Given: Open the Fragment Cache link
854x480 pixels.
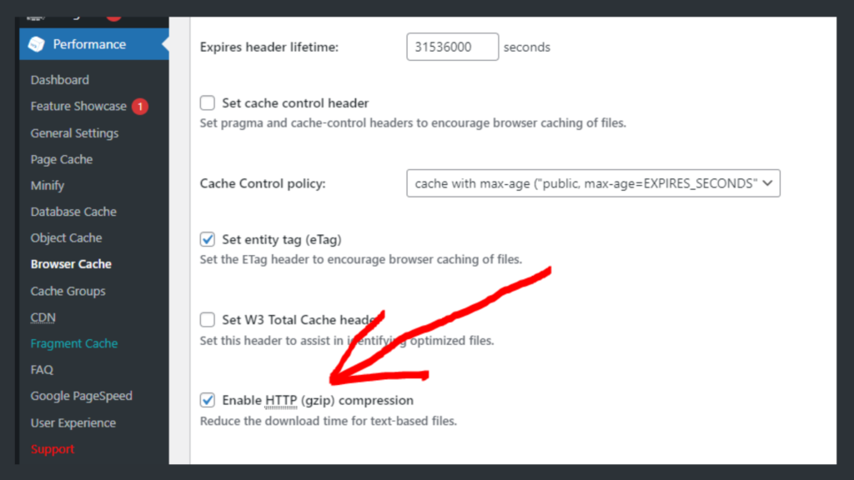Looking at the screenshot, I should pyautogui.click(x=74, y=343).
